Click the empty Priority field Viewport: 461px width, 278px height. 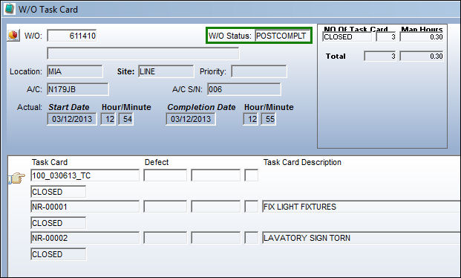[x=259, y=71]
